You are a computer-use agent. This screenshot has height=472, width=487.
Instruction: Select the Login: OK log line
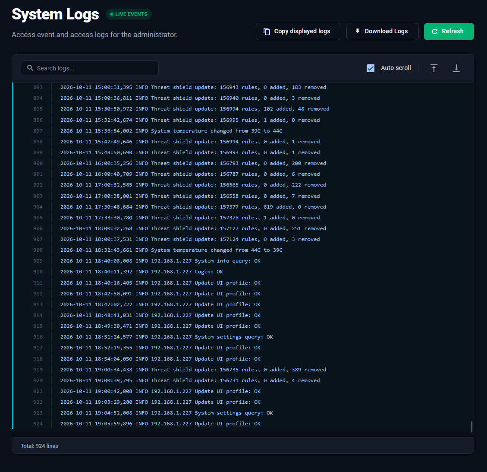pyautogui.click(x=243, y=272)
